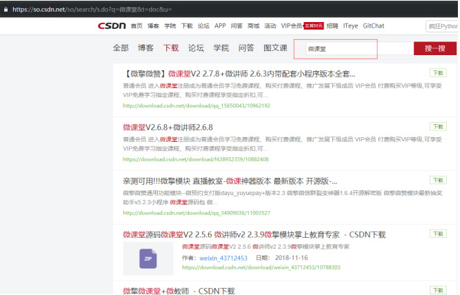Select the 博客 search filter tab
460x295 pixels.
(146, 48)
